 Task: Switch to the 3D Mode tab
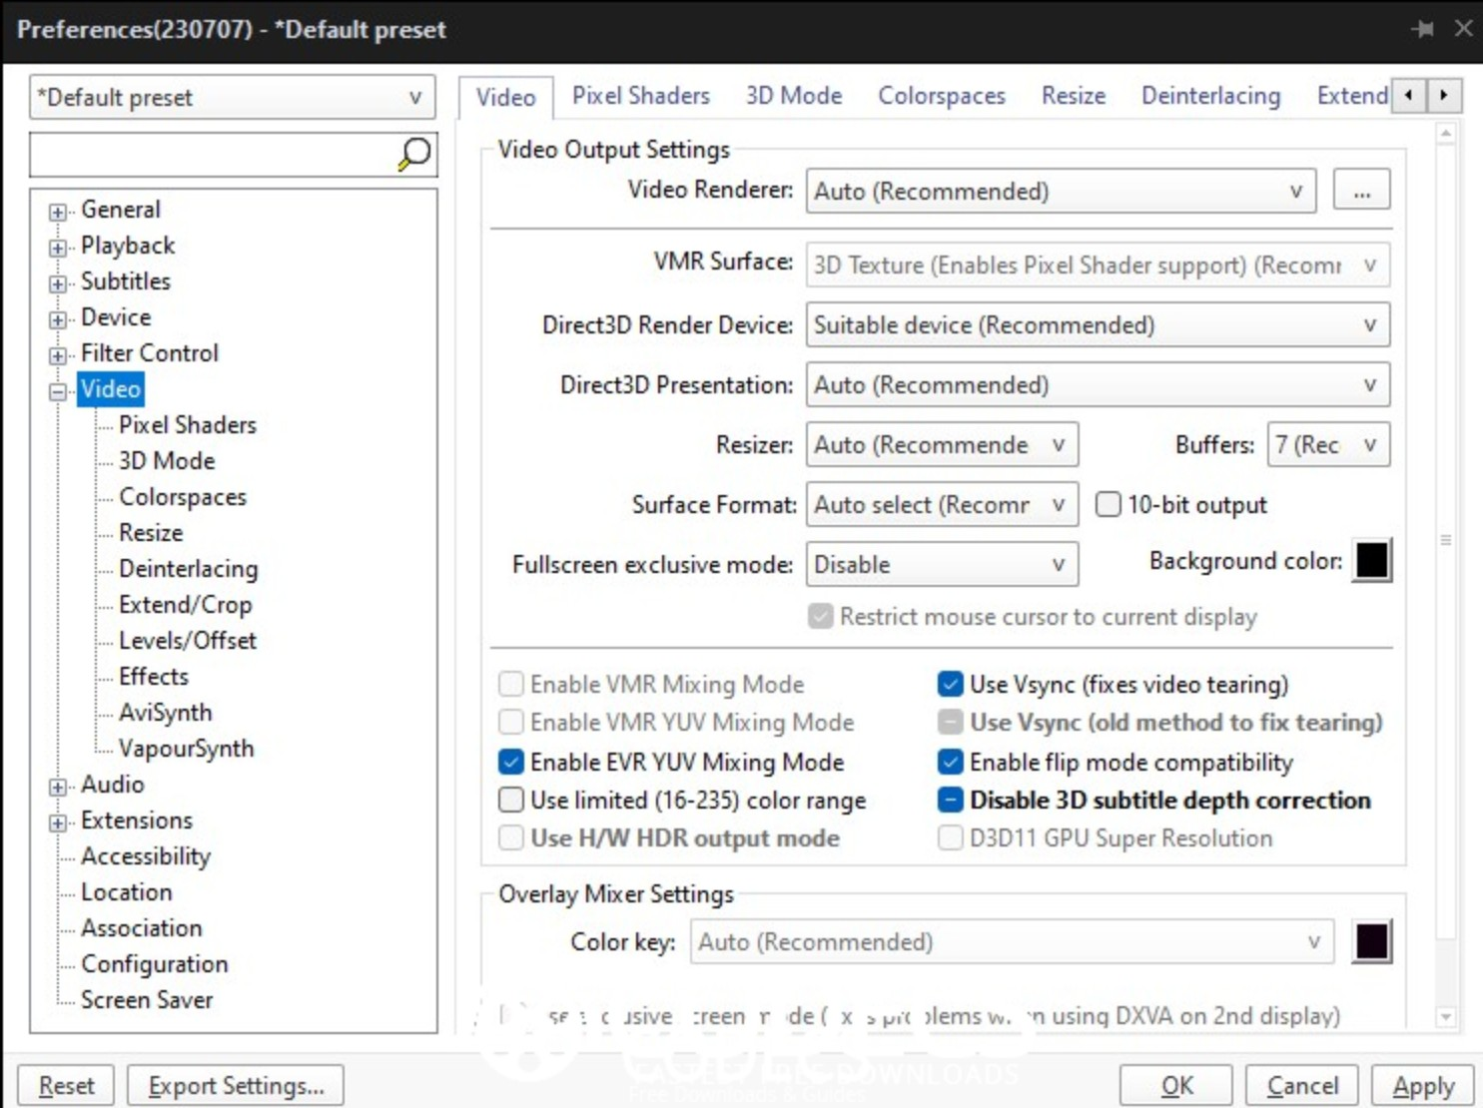click(794, 96)
